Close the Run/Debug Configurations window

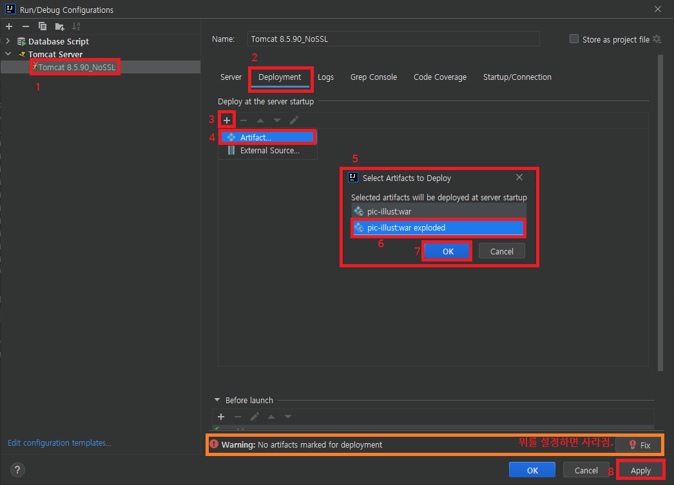[658, 9]
